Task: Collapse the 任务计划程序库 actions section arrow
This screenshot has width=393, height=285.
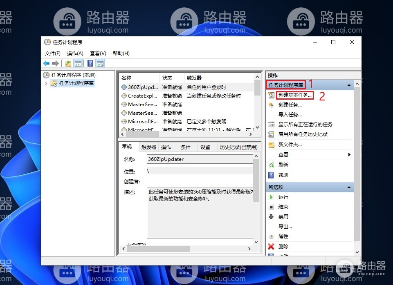Action: [x=349, y=85]
